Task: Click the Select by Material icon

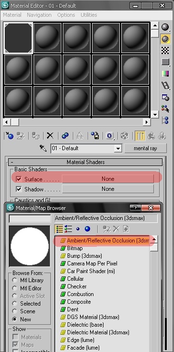Action: 165,109
